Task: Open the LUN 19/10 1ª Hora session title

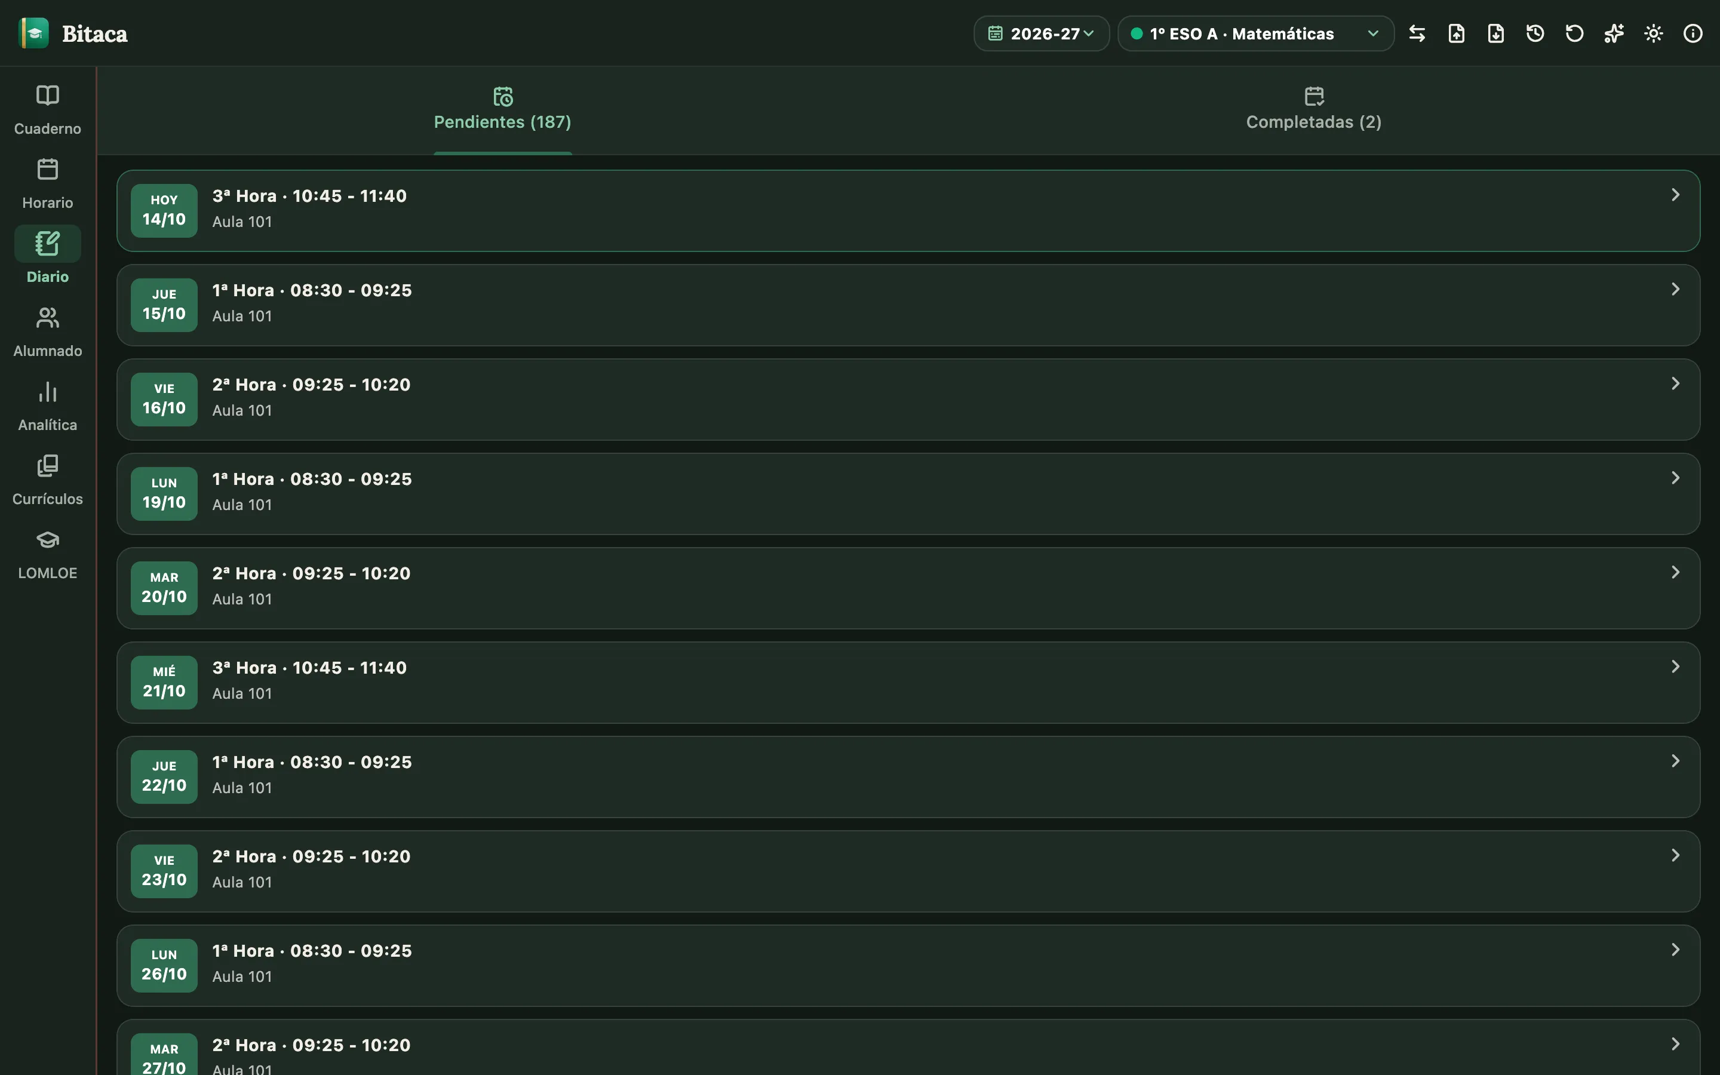Action: click(312, 479)
